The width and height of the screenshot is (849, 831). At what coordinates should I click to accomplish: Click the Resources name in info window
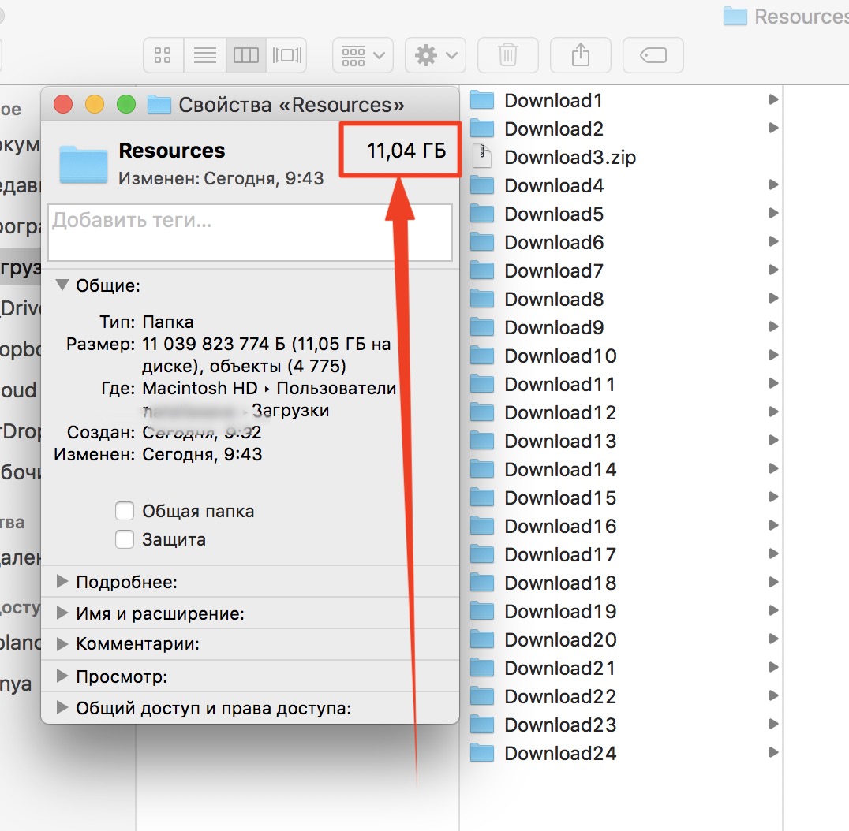(172, 151)
